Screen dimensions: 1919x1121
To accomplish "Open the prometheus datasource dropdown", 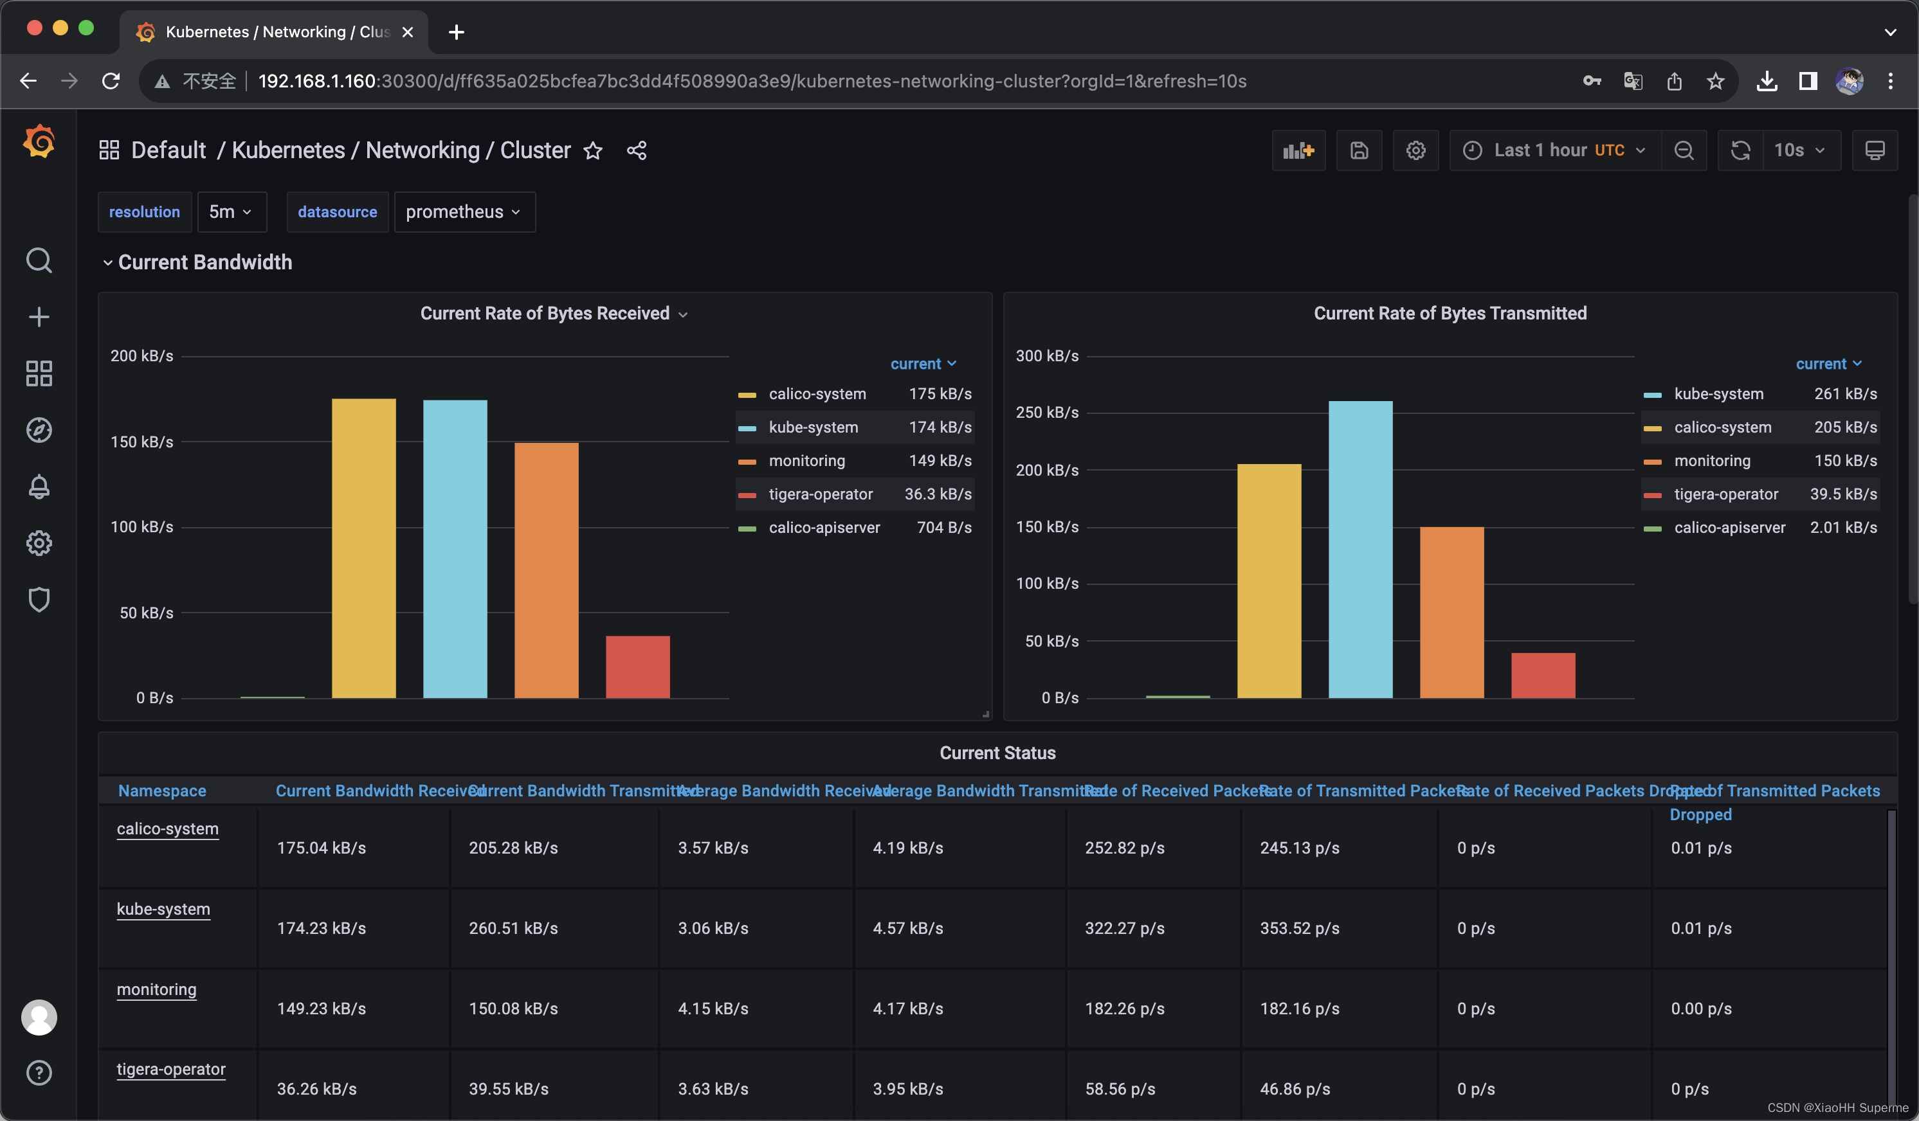I will click(x=464, y=211).
